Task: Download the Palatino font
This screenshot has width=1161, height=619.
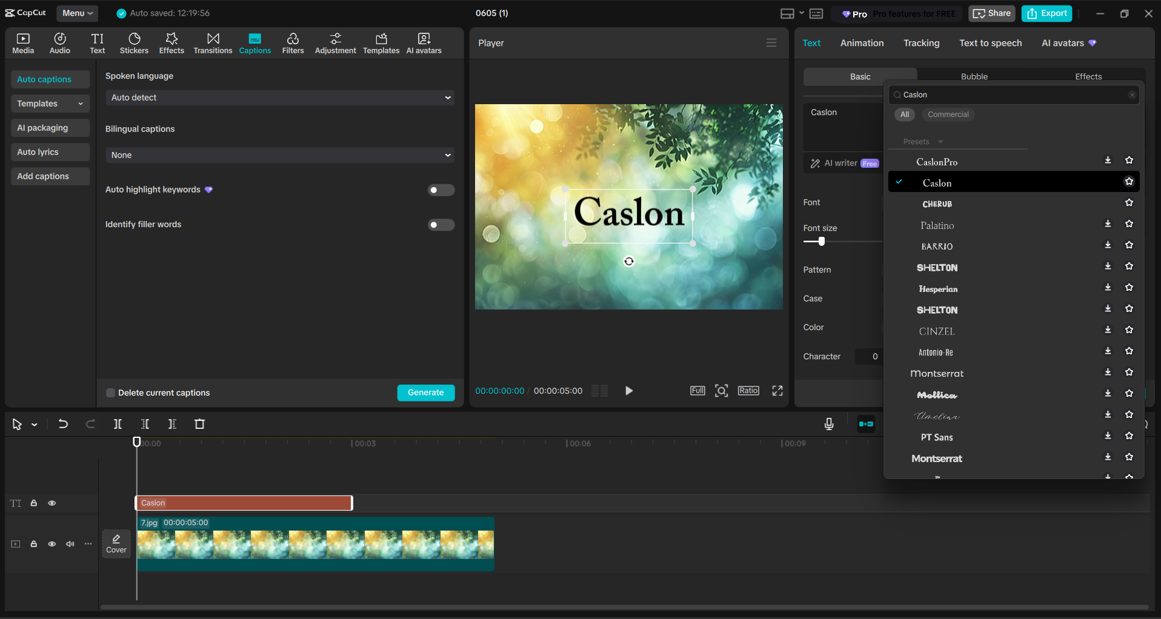Action: [x=1107, y=223]
